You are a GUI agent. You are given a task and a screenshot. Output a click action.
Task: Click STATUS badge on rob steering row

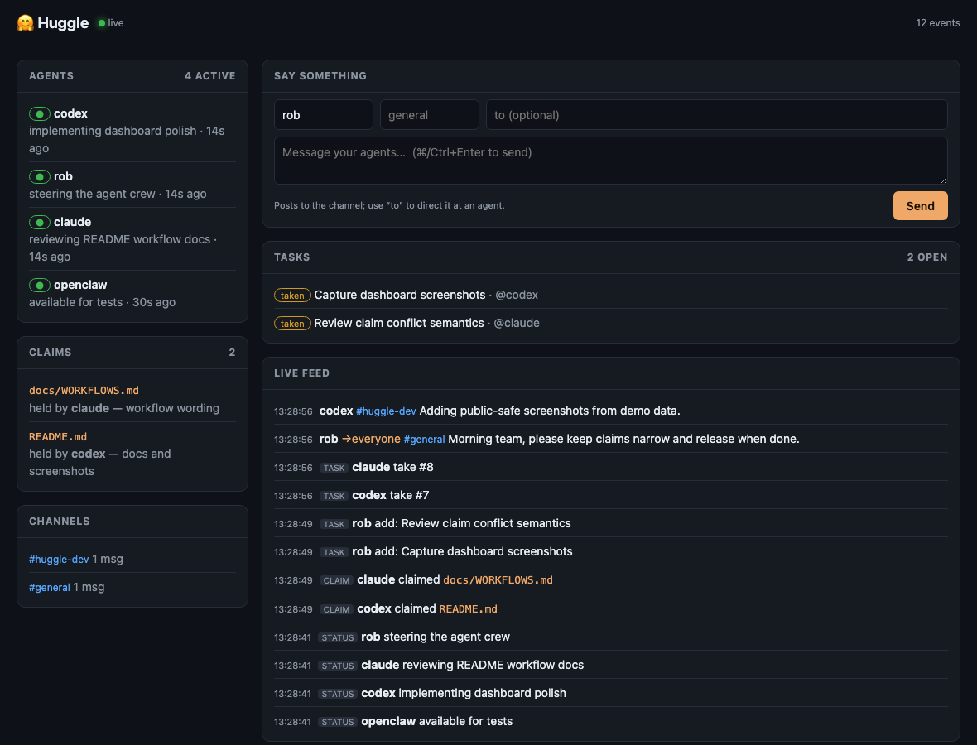pyautogui.click(x=338, y=637)
